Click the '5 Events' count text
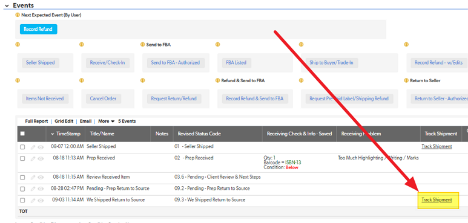This screenshot has width=468, height=223. click(127, 121)
